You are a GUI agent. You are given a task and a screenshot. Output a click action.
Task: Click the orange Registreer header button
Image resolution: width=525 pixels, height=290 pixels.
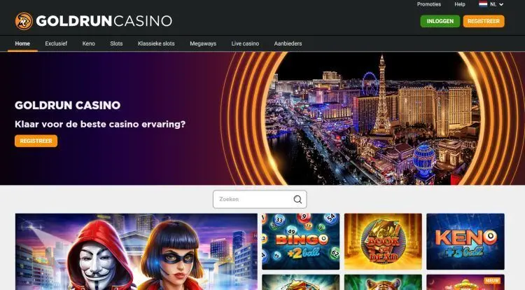pyautogui.click(x=484, y=21)
